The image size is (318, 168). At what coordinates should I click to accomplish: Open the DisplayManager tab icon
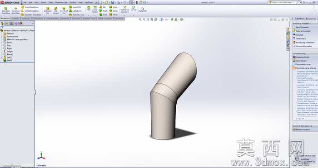21,24
